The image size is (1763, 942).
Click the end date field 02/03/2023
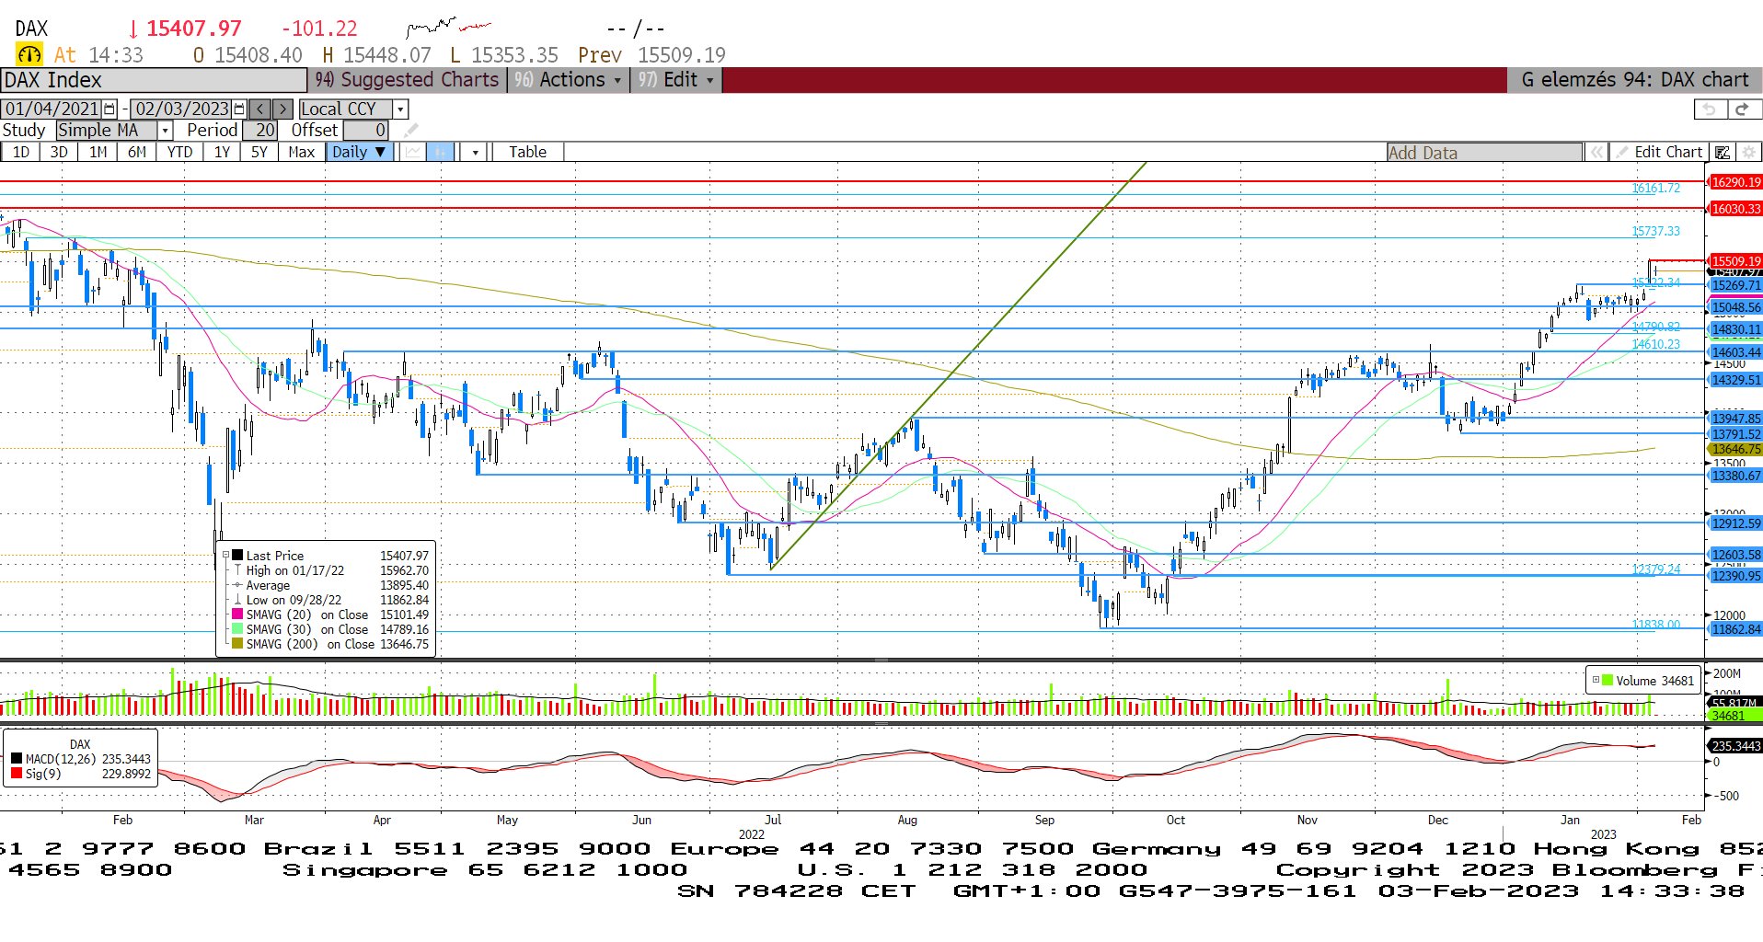(x=181, y=109)
